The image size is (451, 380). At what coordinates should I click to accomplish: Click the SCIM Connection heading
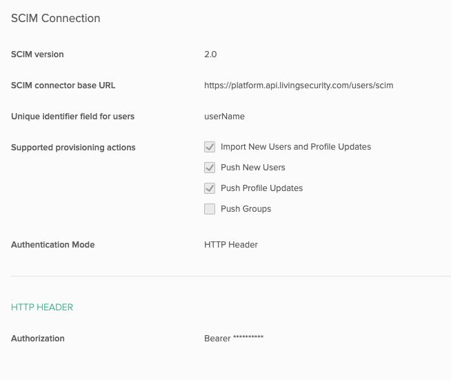click(55, 18)
